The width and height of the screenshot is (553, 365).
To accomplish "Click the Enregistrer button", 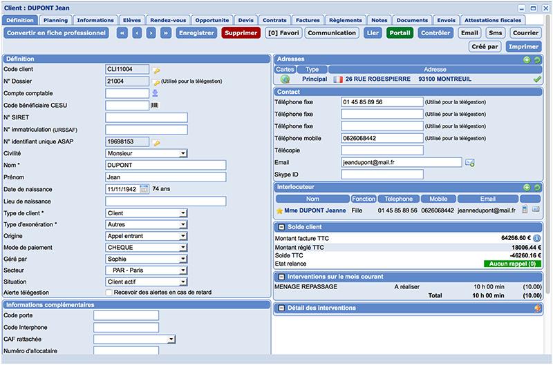I will 196,33.
